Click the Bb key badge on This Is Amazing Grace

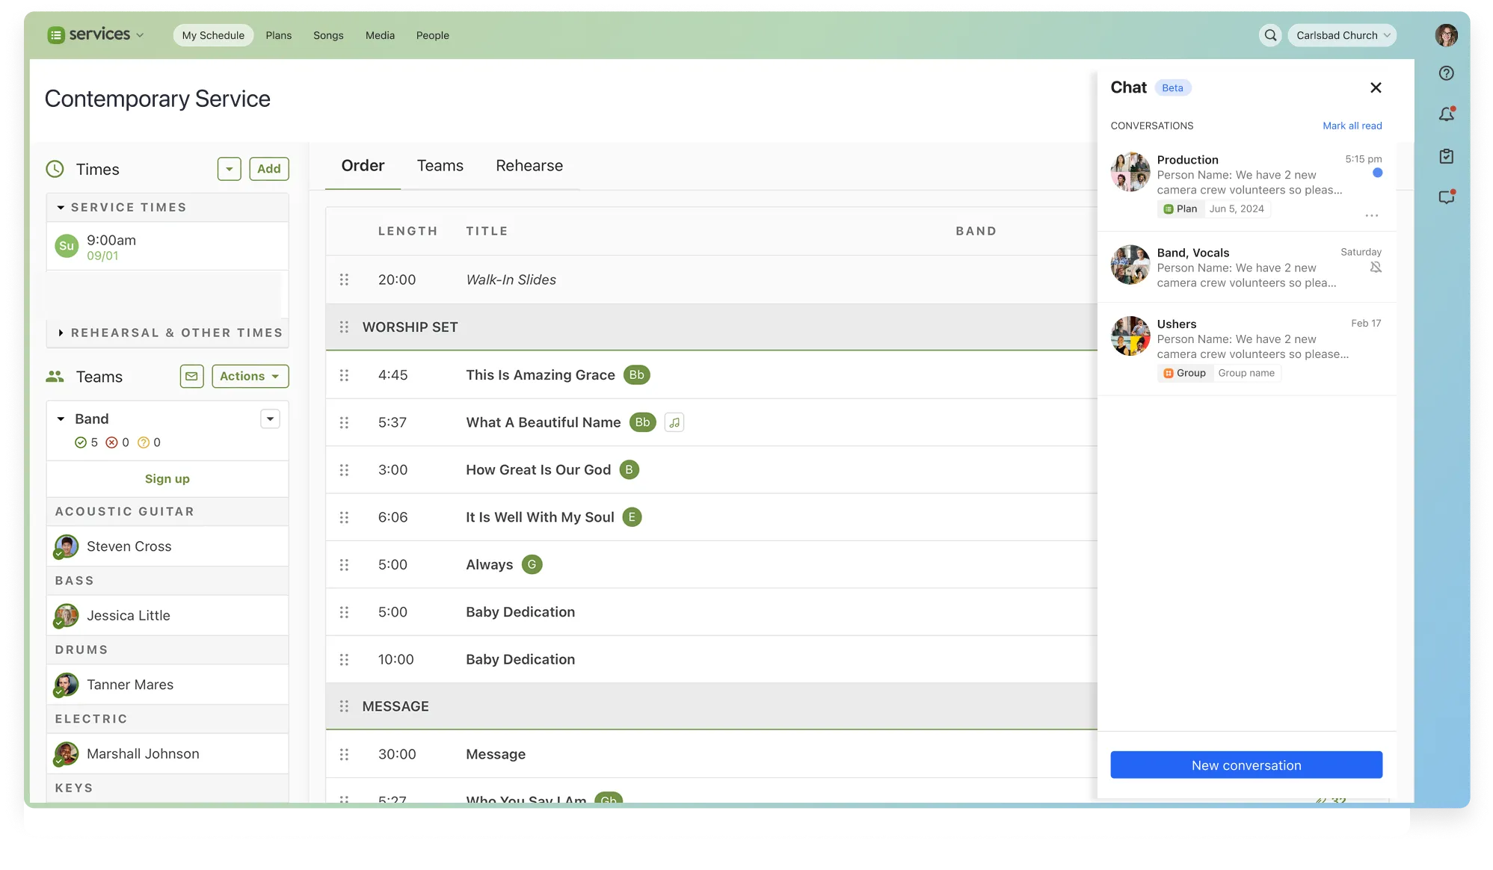[x=636, y=375]
